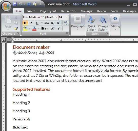Click the Heading 3 line
The width and height of the screenshot is (138, 131).
pyautogui.click(x=21, y=111)
